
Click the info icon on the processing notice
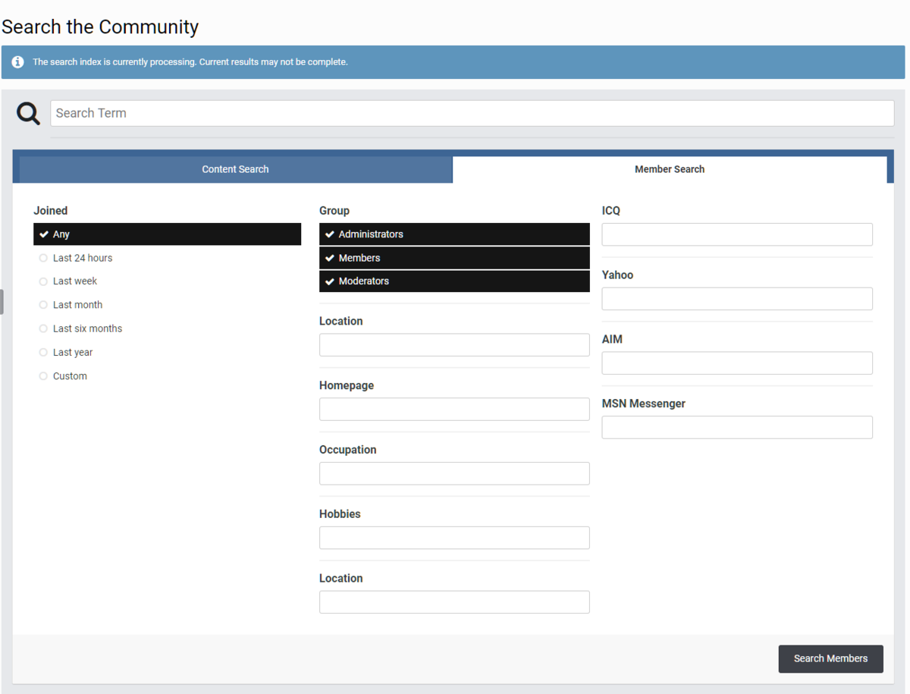click(x=17, y=61)
